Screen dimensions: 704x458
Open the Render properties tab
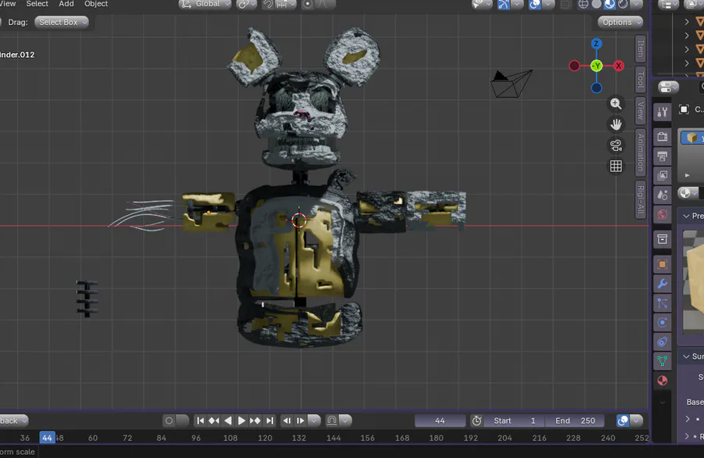(x=663, y=136)
